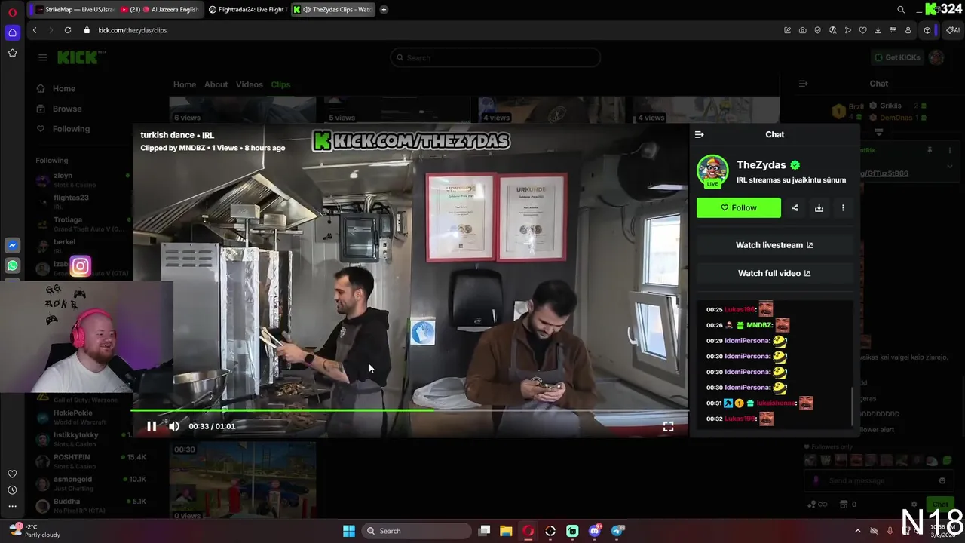Click the KICK logo

tap(81, 57)
